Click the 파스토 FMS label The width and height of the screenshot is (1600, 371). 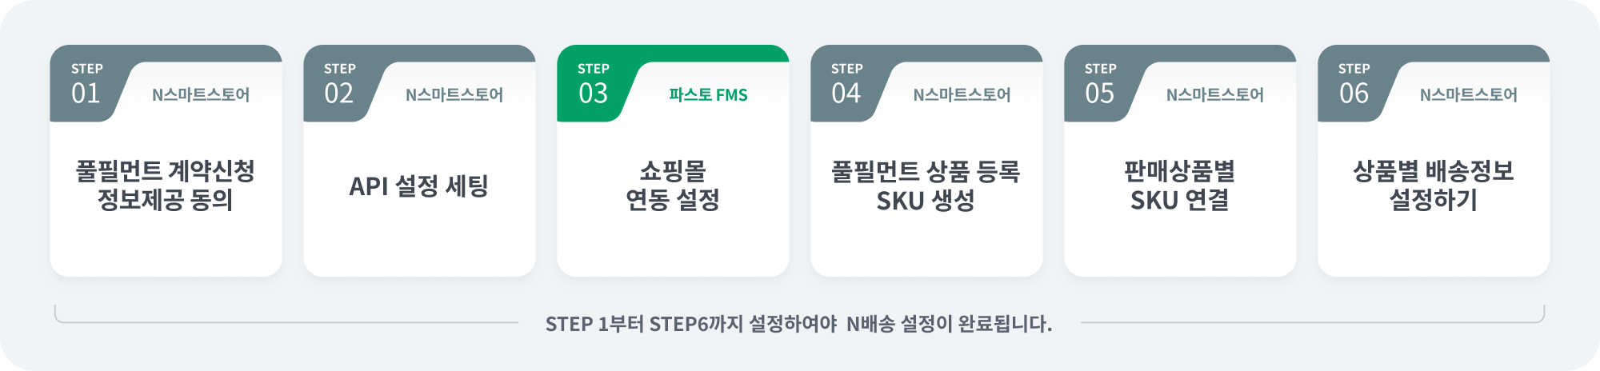[708, 94]
